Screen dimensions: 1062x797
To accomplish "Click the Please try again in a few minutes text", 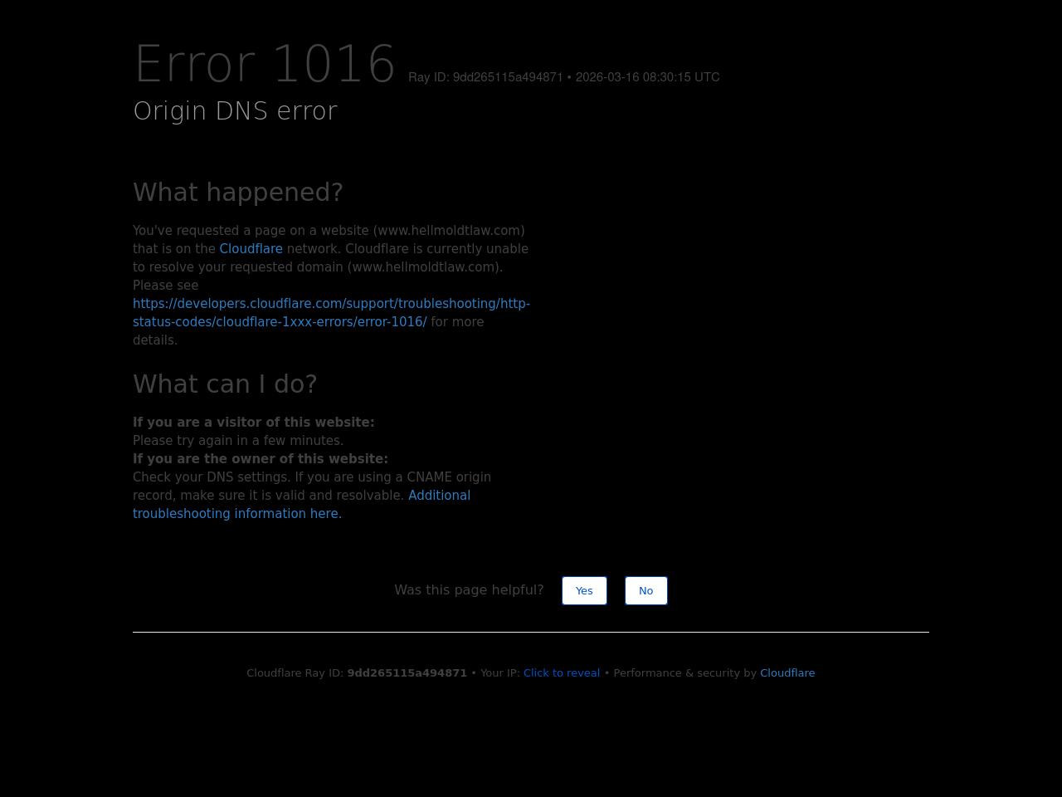I will 238,441.
